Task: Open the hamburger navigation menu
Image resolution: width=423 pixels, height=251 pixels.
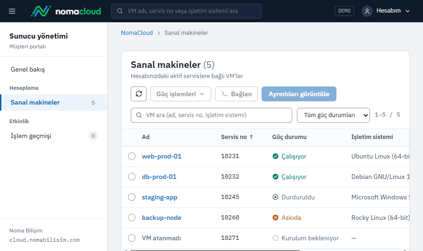Action: pyautogui.click(x=12, y=11)
